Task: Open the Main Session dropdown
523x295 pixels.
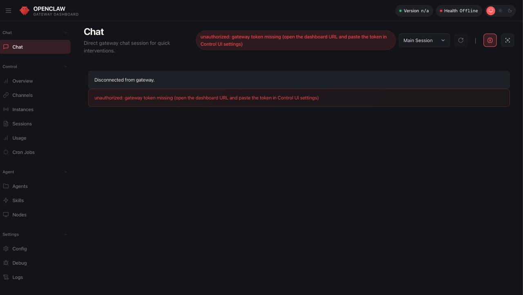Action: tap(424, 40)
